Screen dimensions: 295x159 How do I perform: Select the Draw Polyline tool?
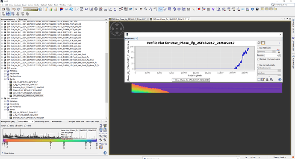(x=165, y=9)
